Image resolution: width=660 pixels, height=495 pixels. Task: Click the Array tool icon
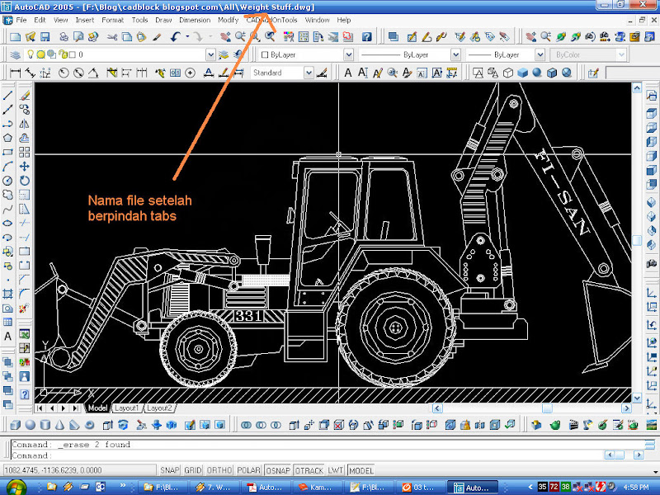[x=25, y=153]
